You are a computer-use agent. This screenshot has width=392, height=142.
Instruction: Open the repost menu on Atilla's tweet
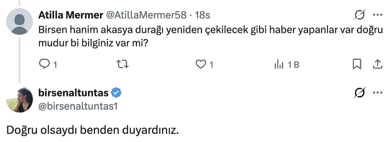point(123,64)
